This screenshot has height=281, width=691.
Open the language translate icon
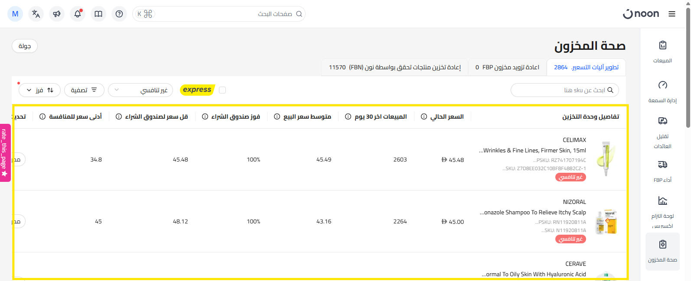coord(36,14)
